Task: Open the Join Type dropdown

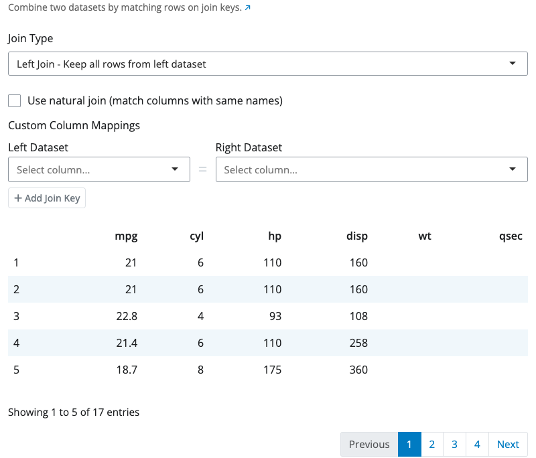Action: (x=267, y=64)
